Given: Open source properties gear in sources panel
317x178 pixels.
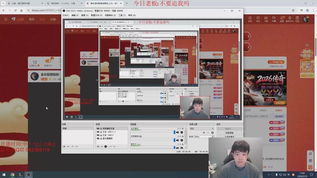Looking at the screenshot, I should click(x=106, y=146).
